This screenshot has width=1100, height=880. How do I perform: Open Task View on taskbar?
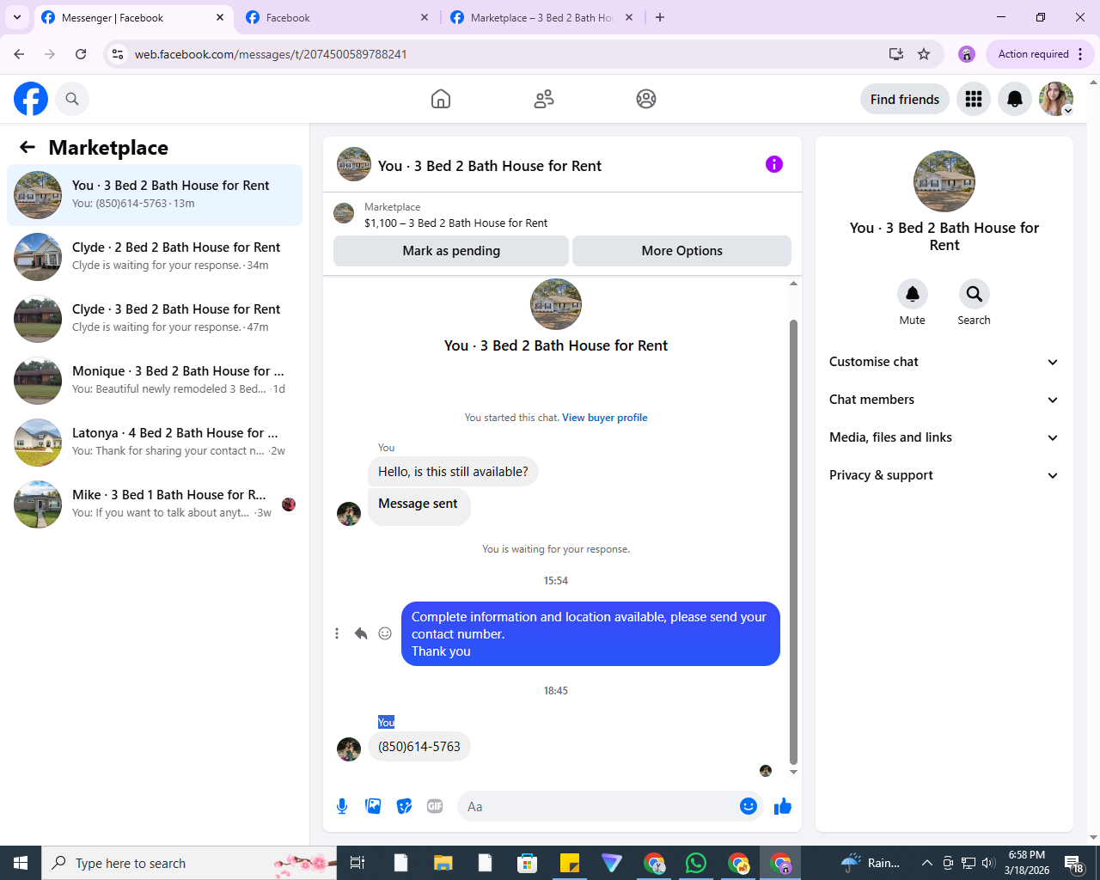click(x=357, y=863)
